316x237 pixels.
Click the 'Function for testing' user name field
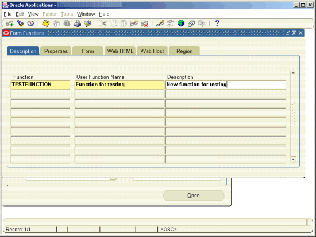120,85
